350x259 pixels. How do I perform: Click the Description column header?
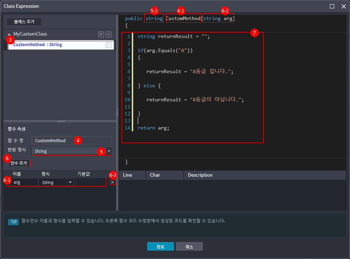point(200,175)
